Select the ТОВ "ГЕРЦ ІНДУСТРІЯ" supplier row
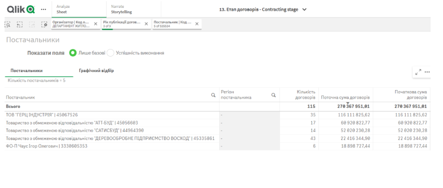 point(42,115)
